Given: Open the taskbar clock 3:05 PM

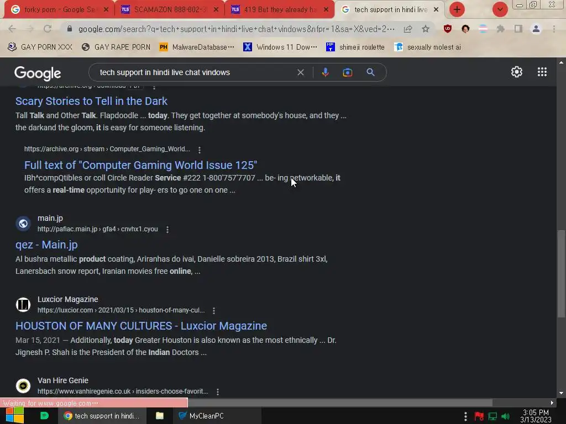Looking at the screenshot, I should tap(536, 416).
